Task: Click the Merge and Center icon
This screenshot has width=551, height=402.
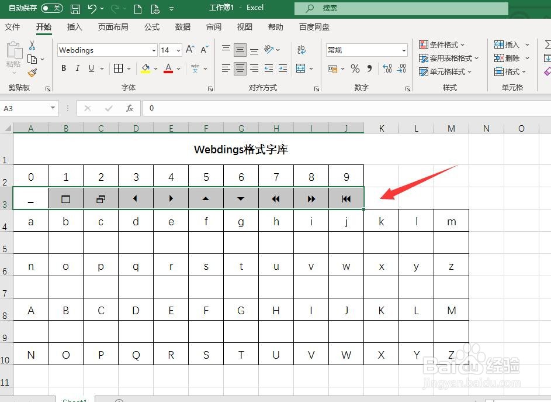Action: coord(301,68)
